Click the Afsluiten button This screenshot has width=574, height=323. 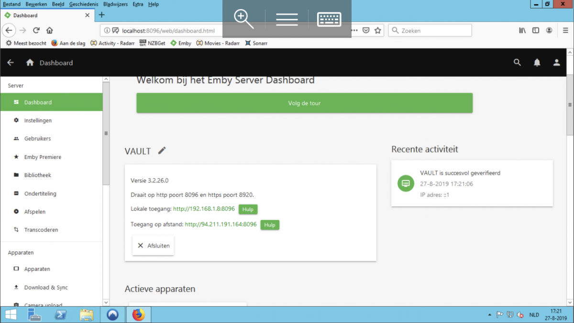pyautogui.click(x=153, y=245)
